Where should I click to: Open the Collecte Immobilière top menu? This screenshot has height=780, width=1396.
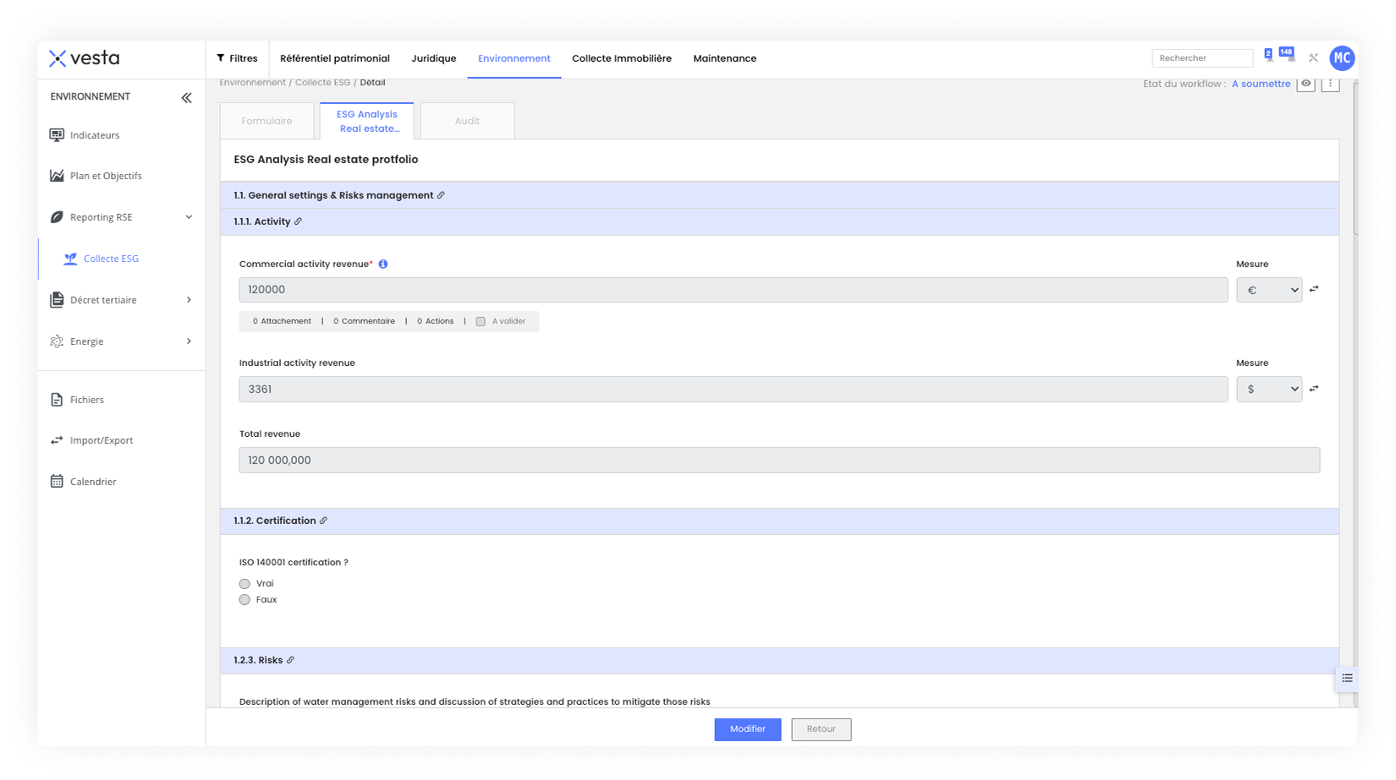(x=621, y=58)
